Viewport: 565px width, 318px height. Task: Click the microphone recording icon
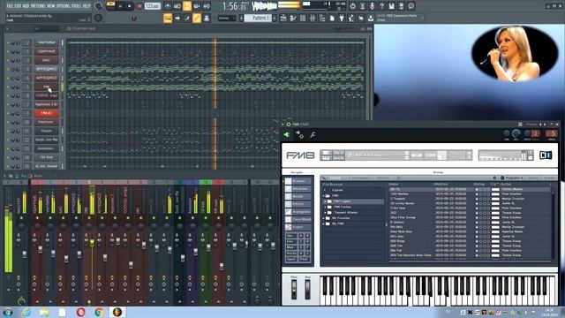click(372, 6)
